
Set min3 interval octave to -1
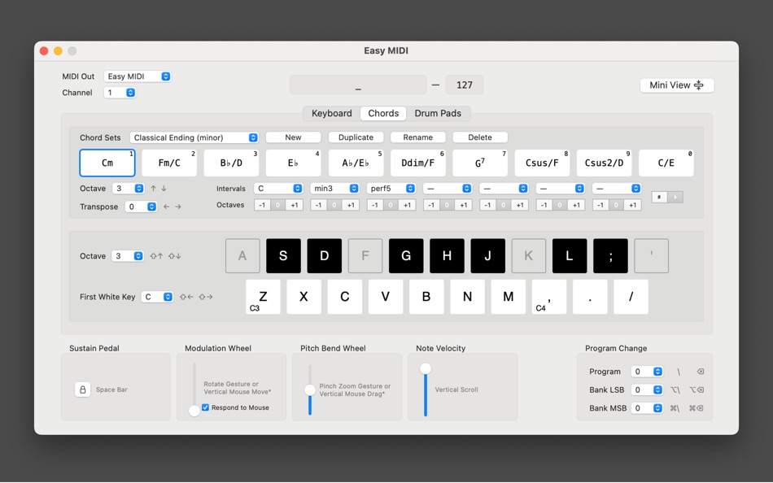pyautogui.click(x=318, y=205)
